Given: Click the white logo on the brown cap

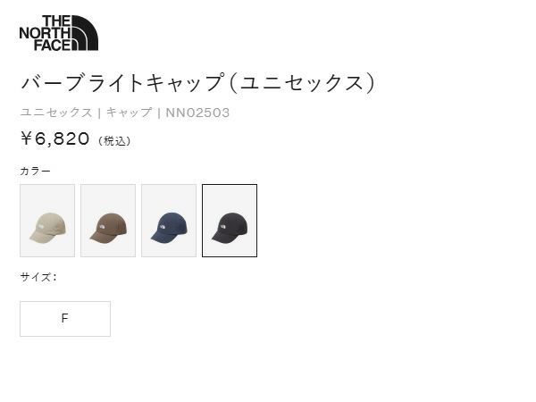Looking at the screenshot, I should [102, 226].
